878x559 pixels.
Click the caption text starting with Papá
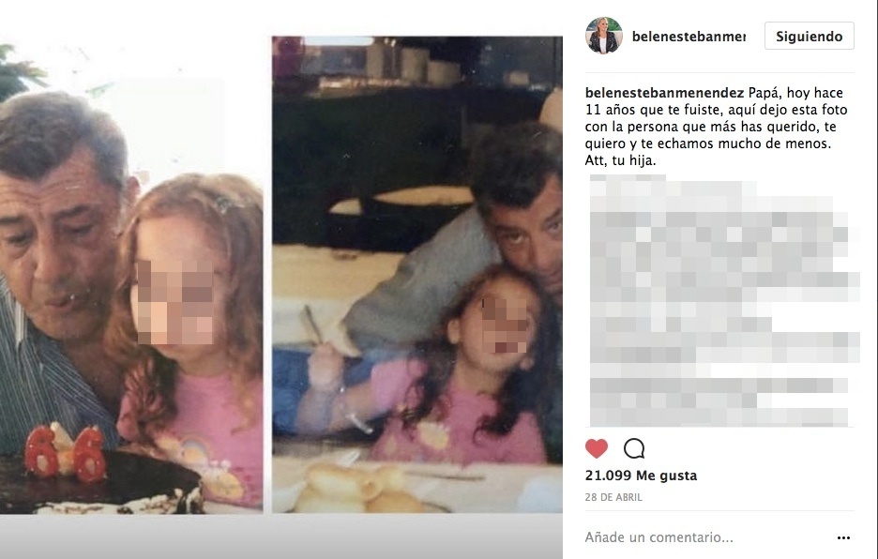tap(716, 126)
